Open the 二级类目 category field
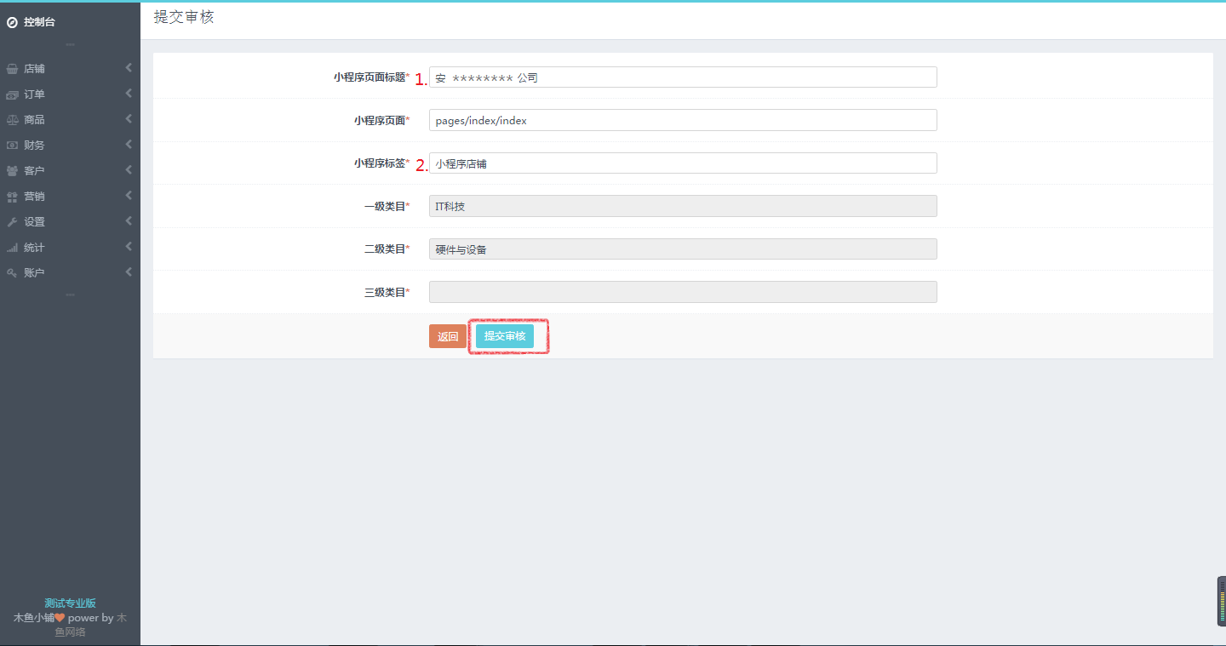This screenshot has height=646, width=1226. point(682,249)
